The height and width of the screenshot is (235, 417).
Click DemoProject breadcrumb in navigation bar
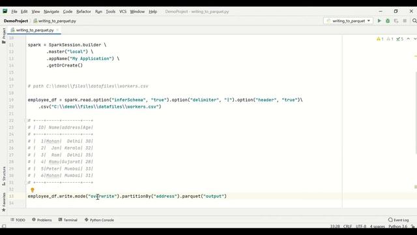click(16, 21)
